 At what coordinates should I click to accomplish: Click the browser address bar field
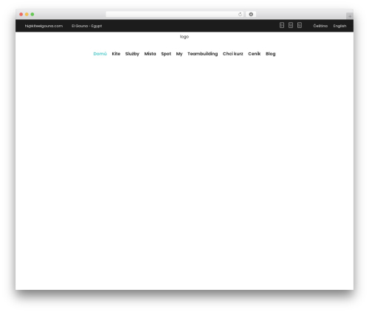(x=175, y=15)
